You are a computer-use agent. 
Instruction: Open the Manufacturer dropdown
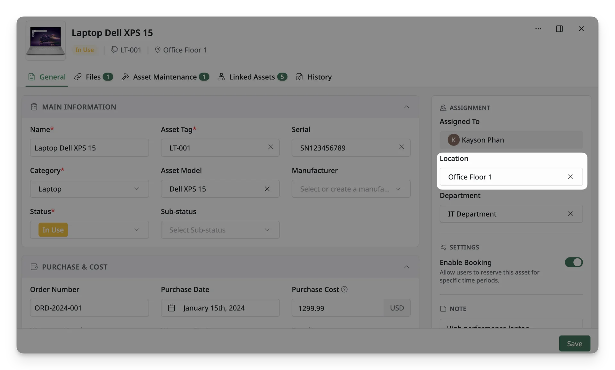click(351, 189)
